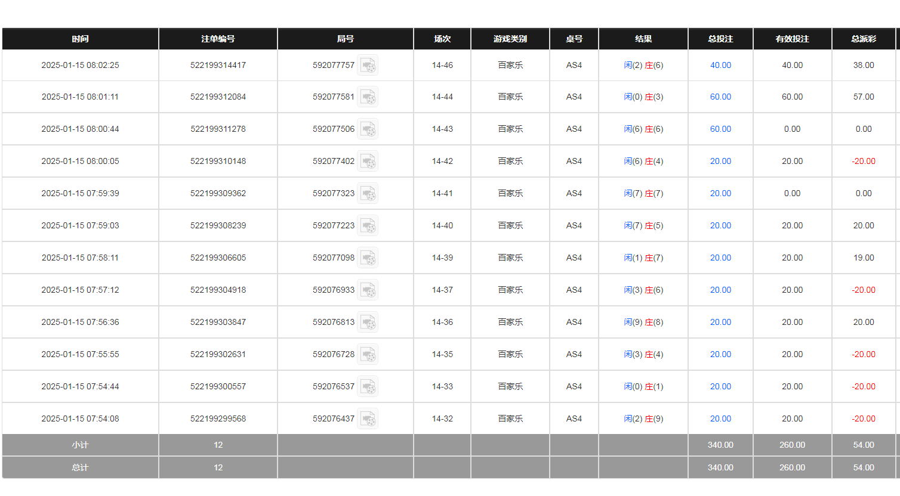Click replay icon beside round 592077506

(x=368, y=129)
